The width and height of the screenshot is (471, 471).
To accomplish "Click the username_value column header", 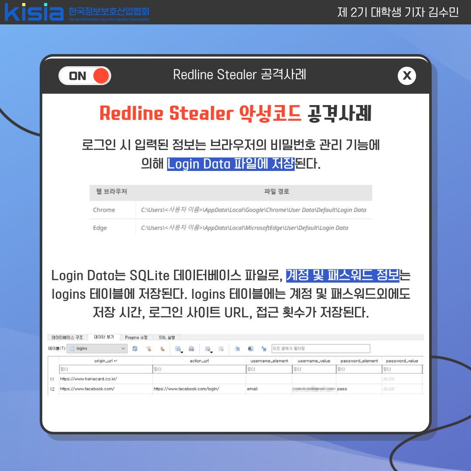I will [314, 361].
